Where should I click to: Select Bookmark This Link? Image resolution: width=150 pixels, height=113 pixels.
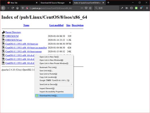click(54, 68)
